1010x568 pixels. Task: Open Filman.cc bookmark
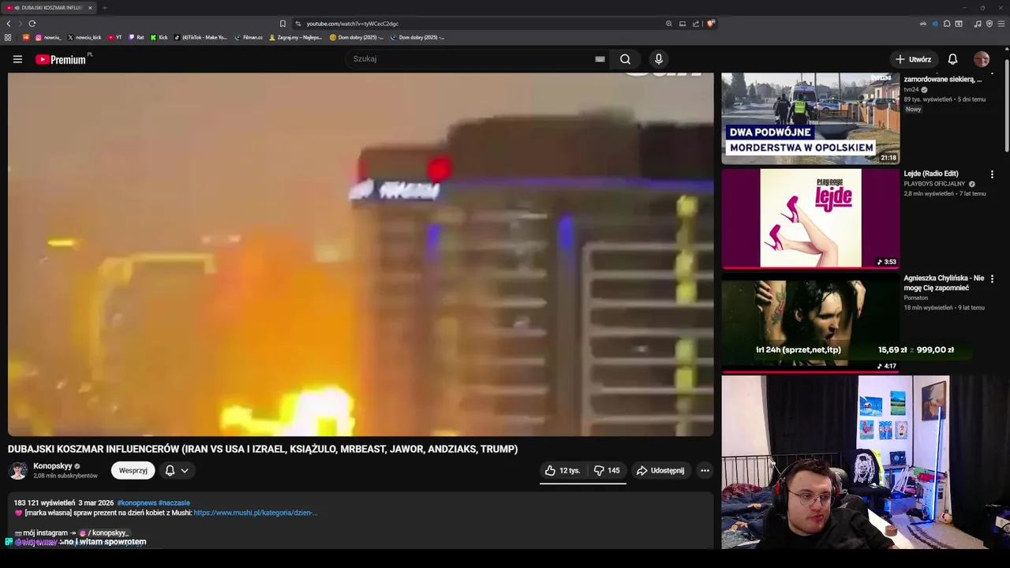click(249, 37)
